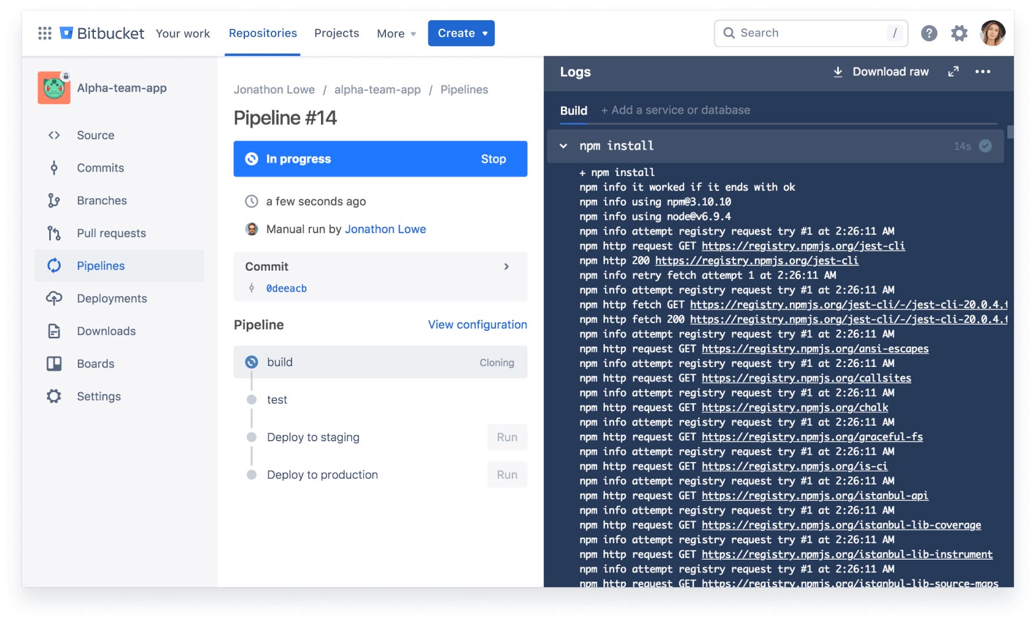The width and height of the screenshot is (1036, 621).
Task: Click the Deployments cloud upload icon
Action: (54, 298)
